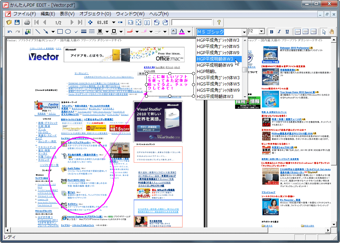Open the ヘルプ(H) menu
340x243 pixels.
coord(159,14)
